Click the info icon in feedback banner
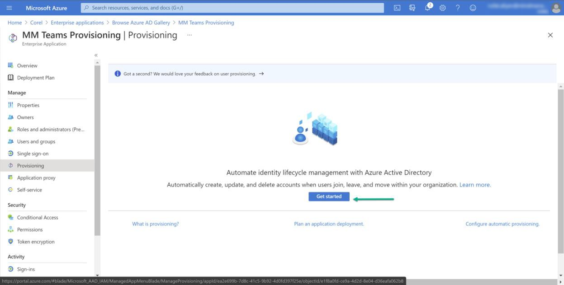 (x=118, y=74)
